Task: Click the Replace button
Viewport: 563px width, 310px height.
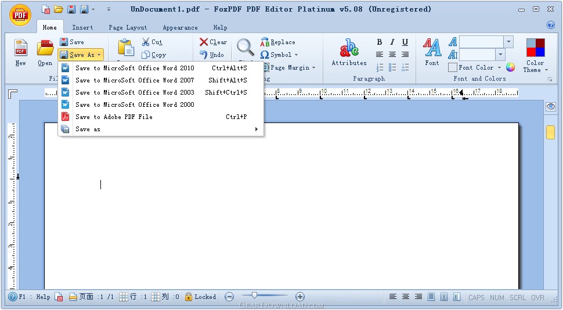Action: [x=277, y=42]
